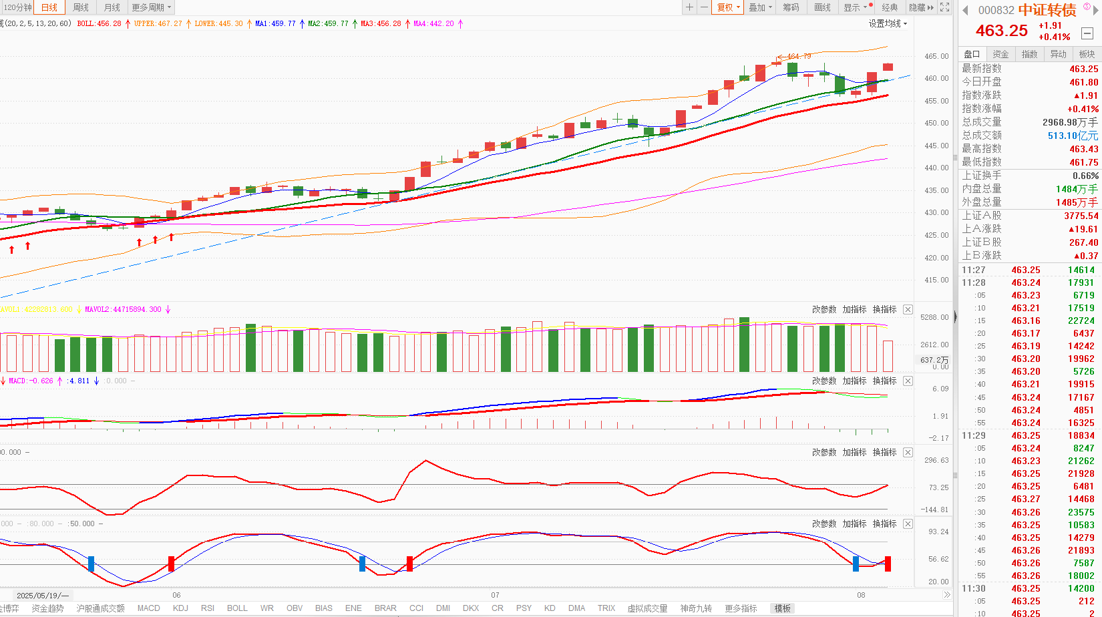This screenshot has width=1102, height=617.
Task: Select ENE indicator at bottom bar
Action: 353,608
